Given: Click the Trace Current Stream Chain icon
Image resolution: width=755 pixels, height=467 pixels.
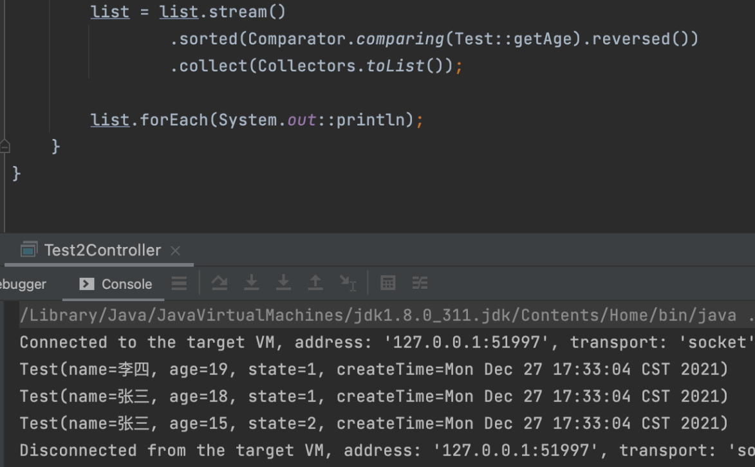Looking at the screenshot, I should 420,283.
